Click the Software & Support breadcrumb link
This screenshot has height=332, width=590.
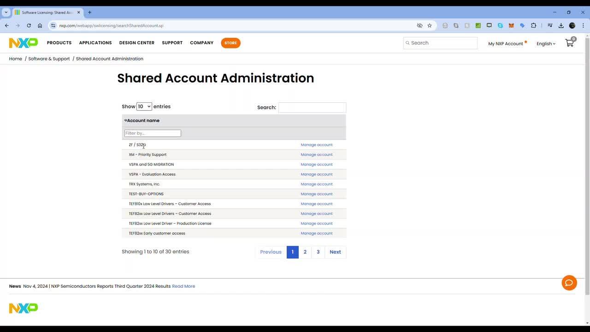pyautogui.click(x=49, y=59)
